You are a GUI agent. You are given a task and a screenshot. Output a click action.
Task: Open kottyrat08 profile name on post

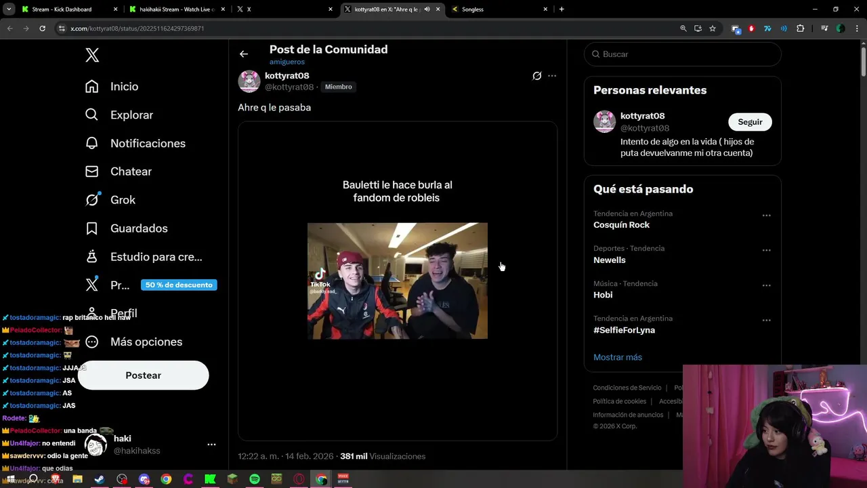[287, 76]
